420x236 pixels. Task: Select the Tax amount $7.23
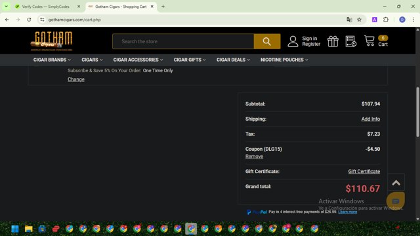coord(373,134)
